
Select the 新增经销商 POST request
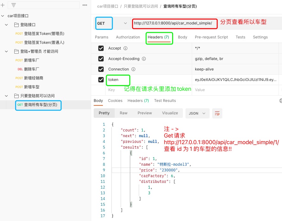coord(34,78)
